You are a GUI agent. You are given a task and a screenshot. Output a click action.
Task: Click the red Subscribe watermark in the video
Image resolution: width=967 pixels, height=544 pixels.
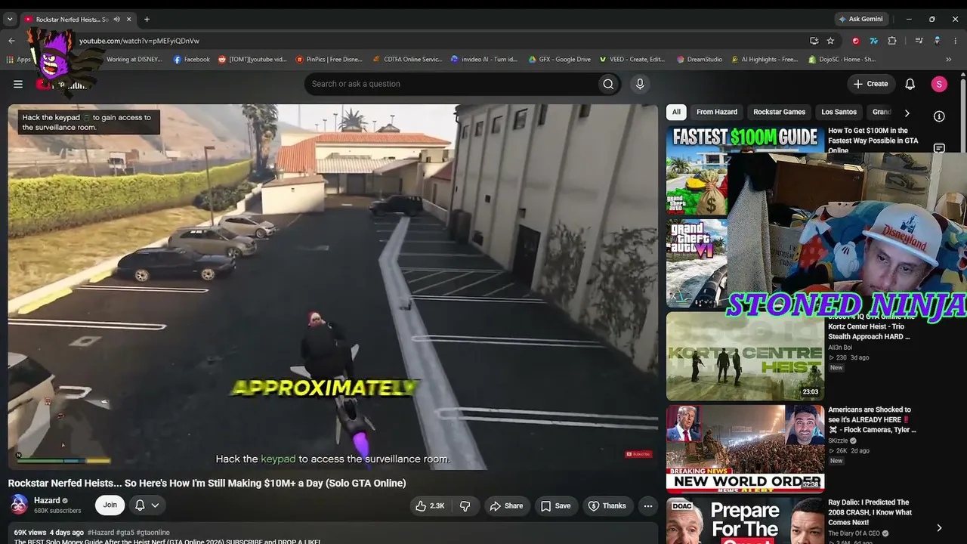pos(638,454)
